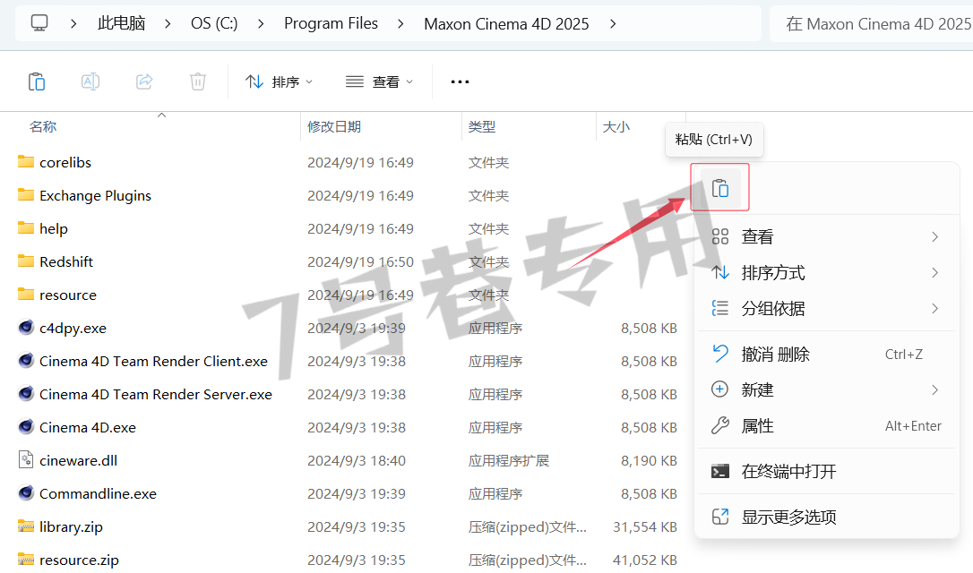This screenshot has height=573, width=973.
Task: Open the 分组依据 submenu in the context menu
Action: pyautogui.click(x=827, y=308)
